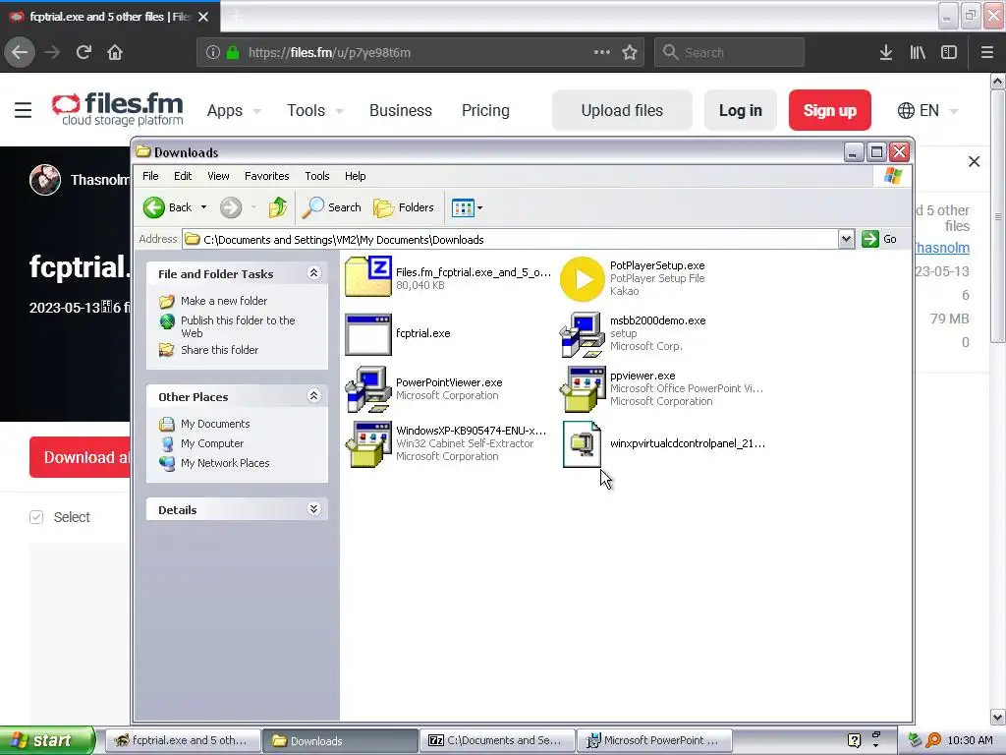Click the Go button beside address bar
Image resolution: width=1006 pixels, height=755 pixels.
(879, 239)
